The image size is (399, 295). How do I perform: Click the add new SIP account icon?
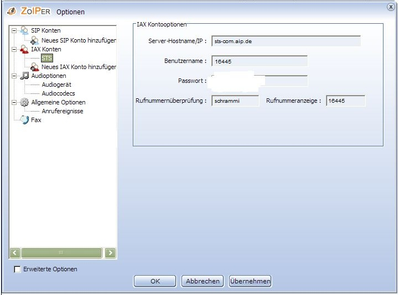35,40
